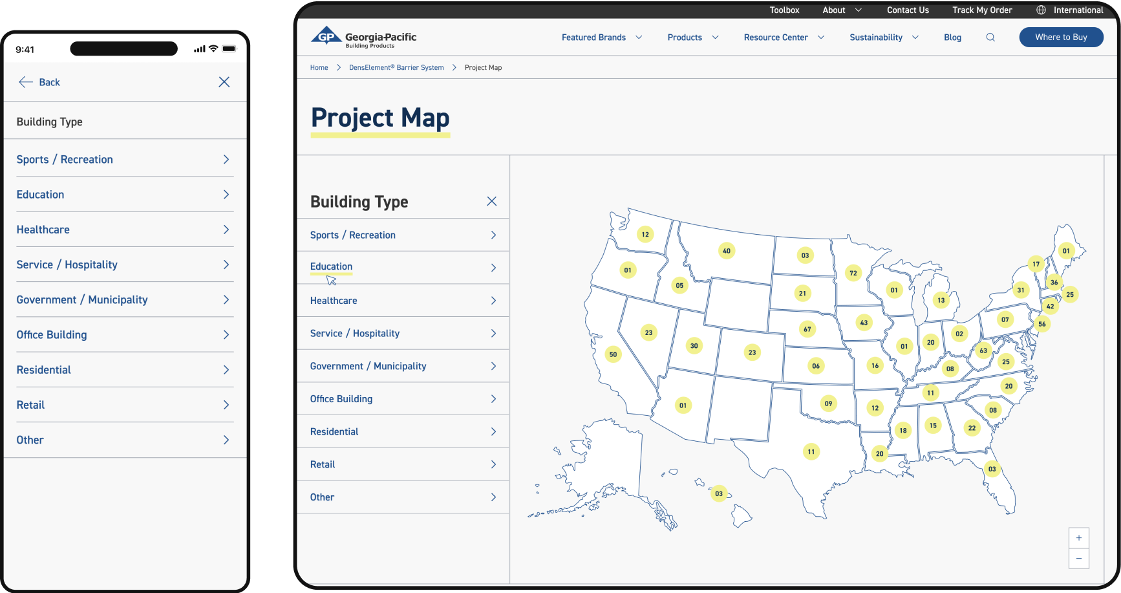Select the Georgia state marker 22
The height and width of the screenshot is (593, 1121).
point(972,428)
